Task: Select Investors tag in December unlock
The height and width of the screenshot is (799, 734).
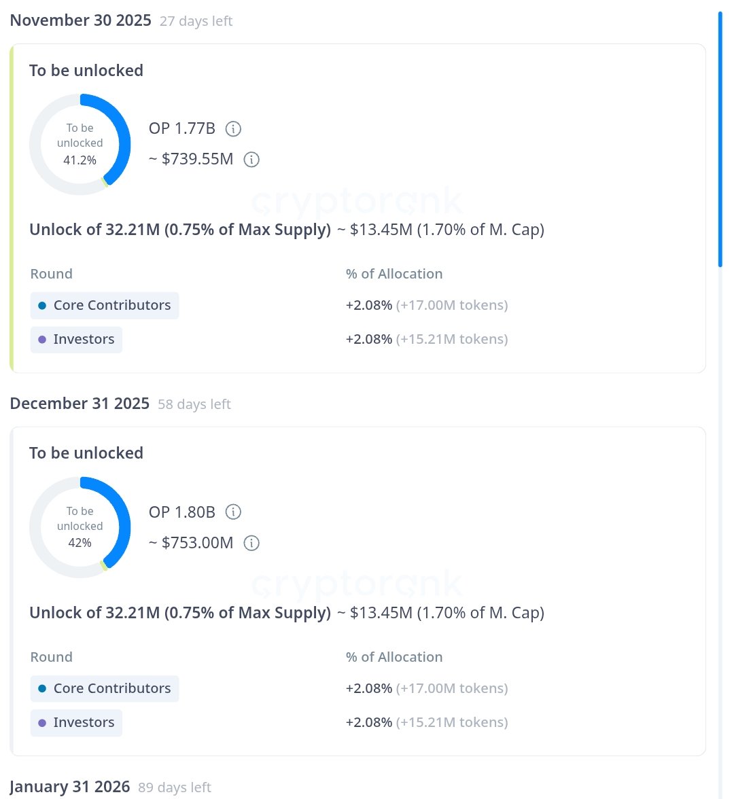Action: point(76,723)
